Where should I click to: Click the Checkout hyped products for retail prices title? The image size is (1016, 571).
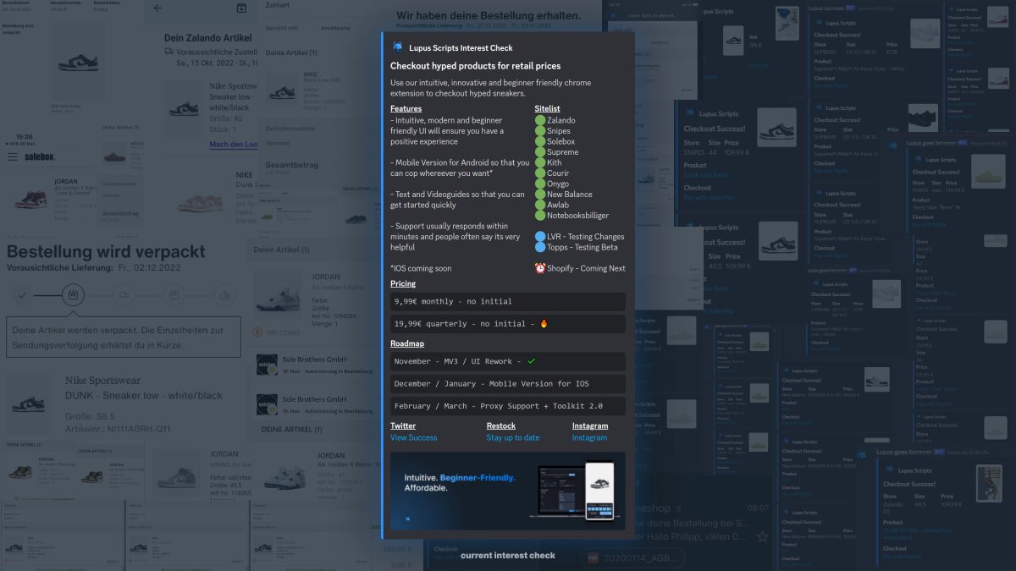pos(475,65)
